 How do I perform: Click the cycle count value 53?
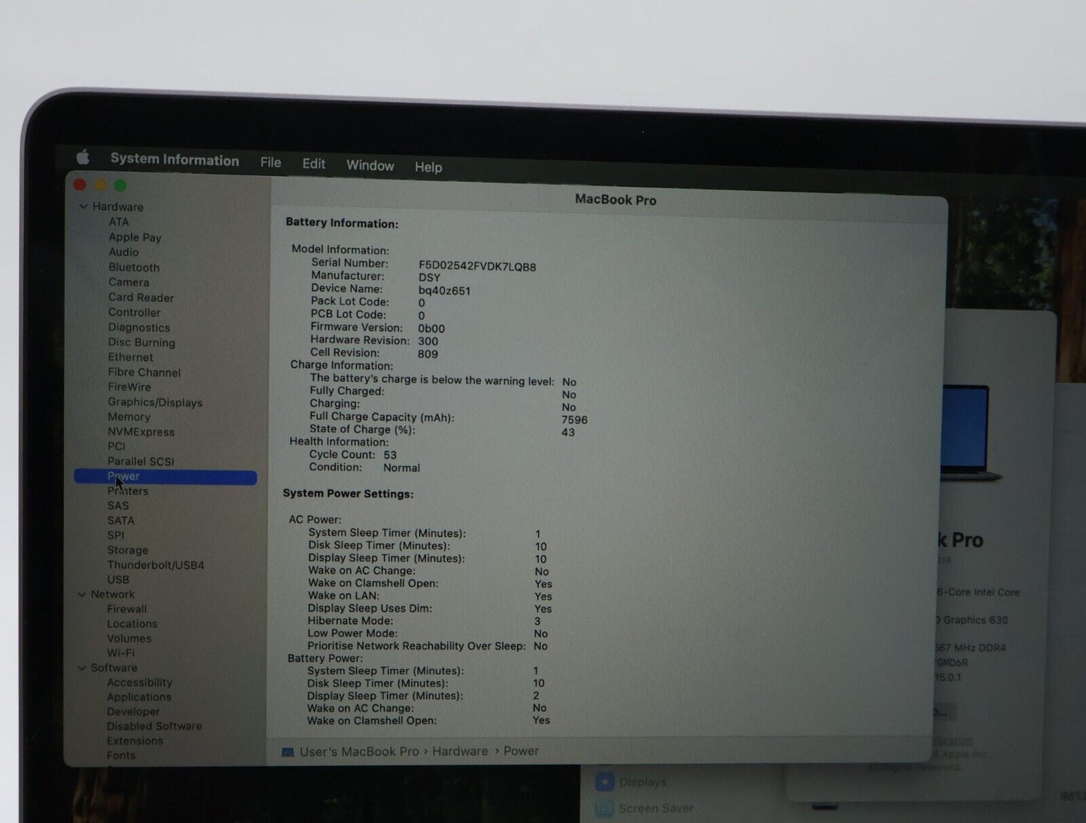coord(389,455)
